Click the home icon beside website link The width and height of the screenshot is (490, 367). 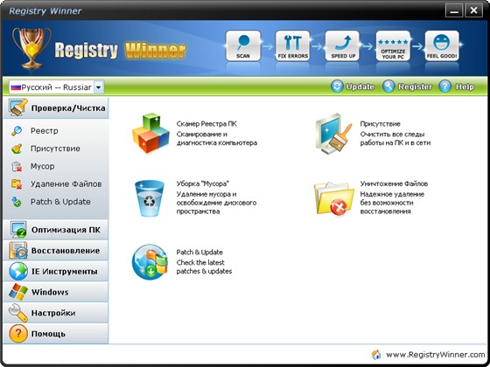(x=376, y=355)
